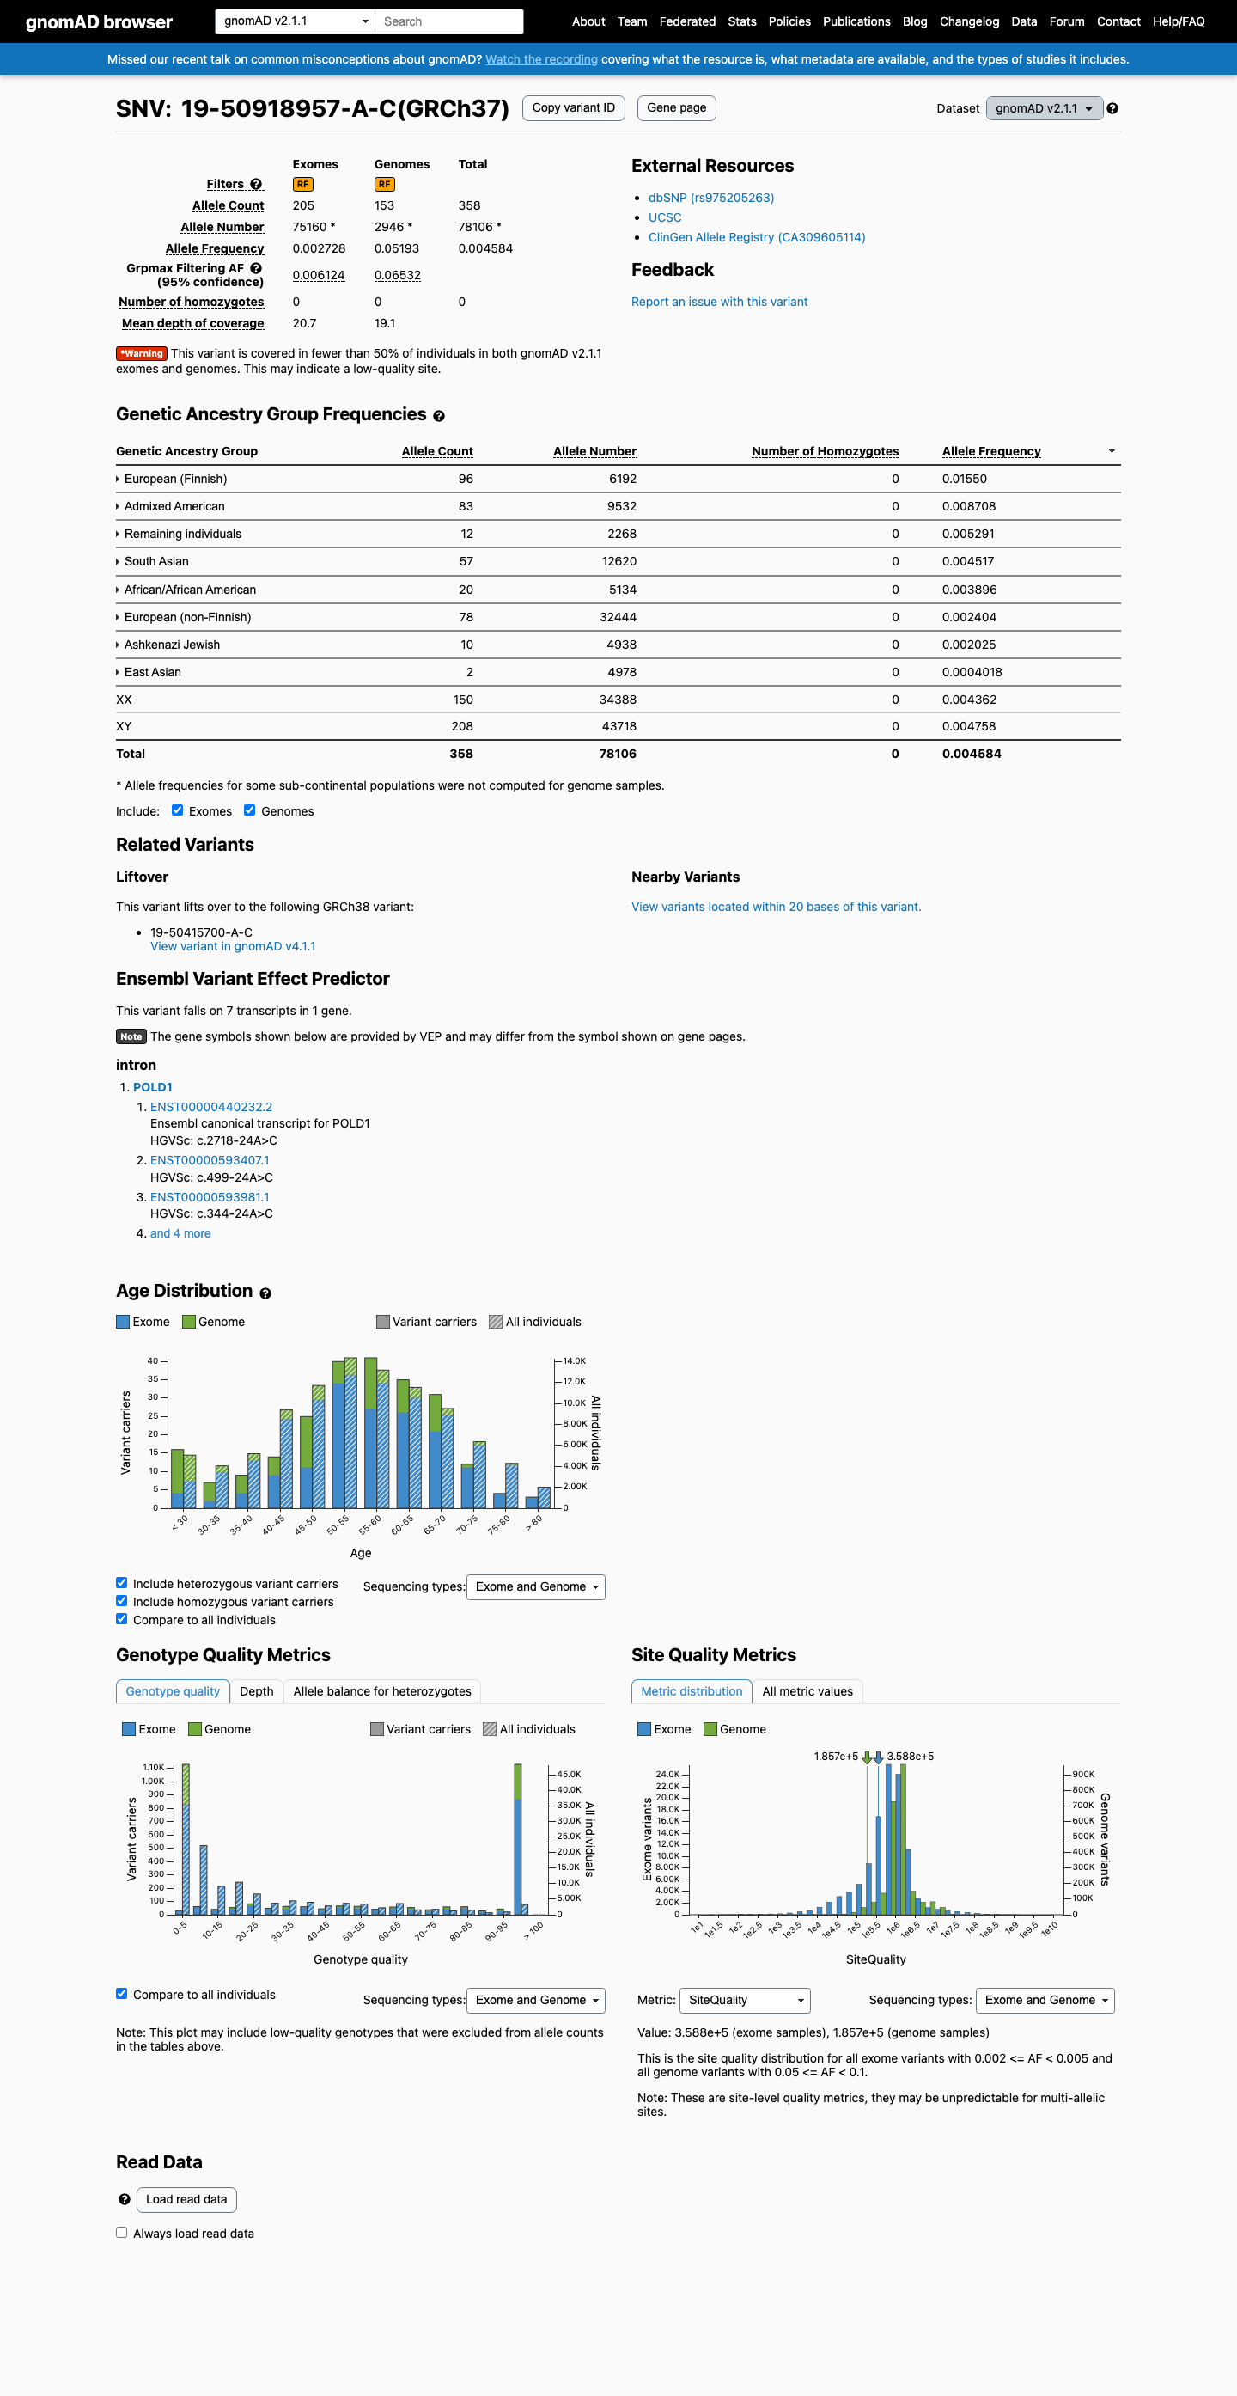
Task: Expand the European (Finnish) ancestry row
Action: (x=171, y=479)
